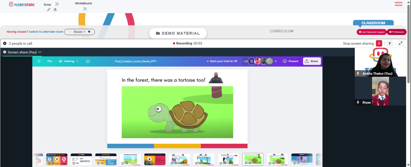Viewport: 411px width, 167px height.
Task: Open the Viewing mode dropdown in Canva
Action: point(68,61)
